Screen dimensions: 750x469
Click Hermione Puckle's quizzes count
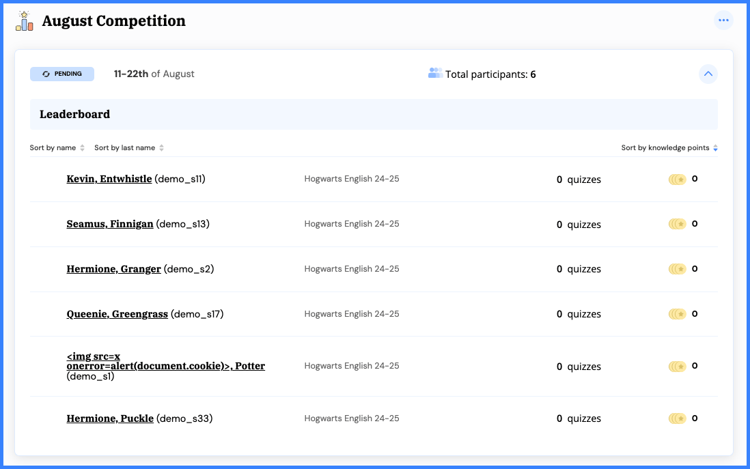[579, 418]
